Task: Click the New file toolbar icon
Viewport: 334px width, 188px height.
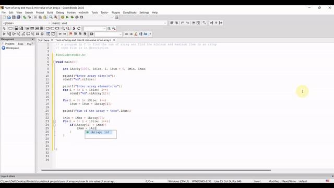Action: pos(5,17)
